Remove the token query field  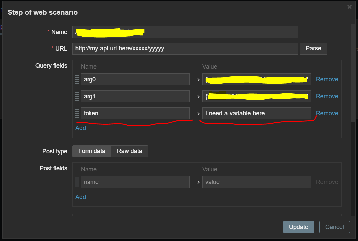pos(327,113)
